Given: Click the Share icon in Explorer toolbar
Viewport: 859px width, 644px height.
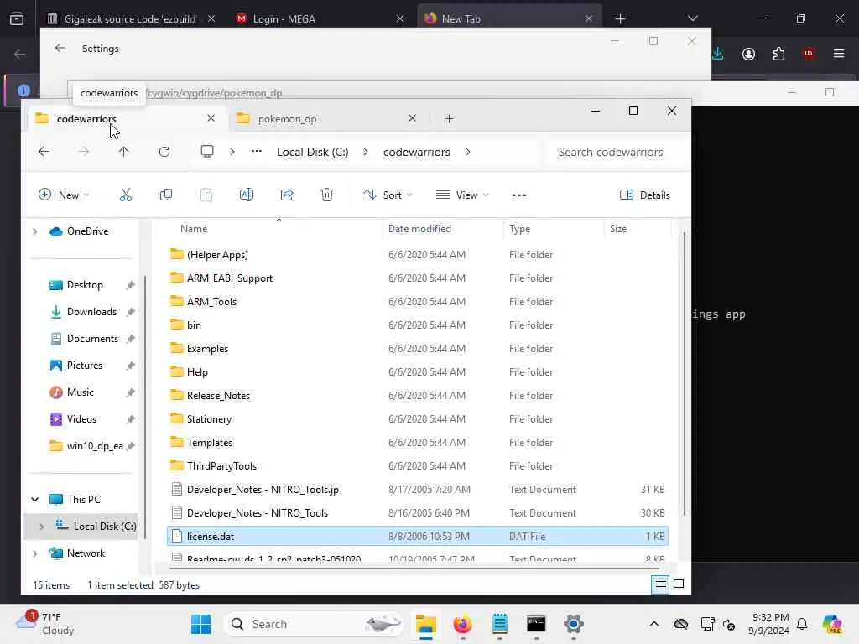Looking at the screenshot, I should tap(287, 195).
